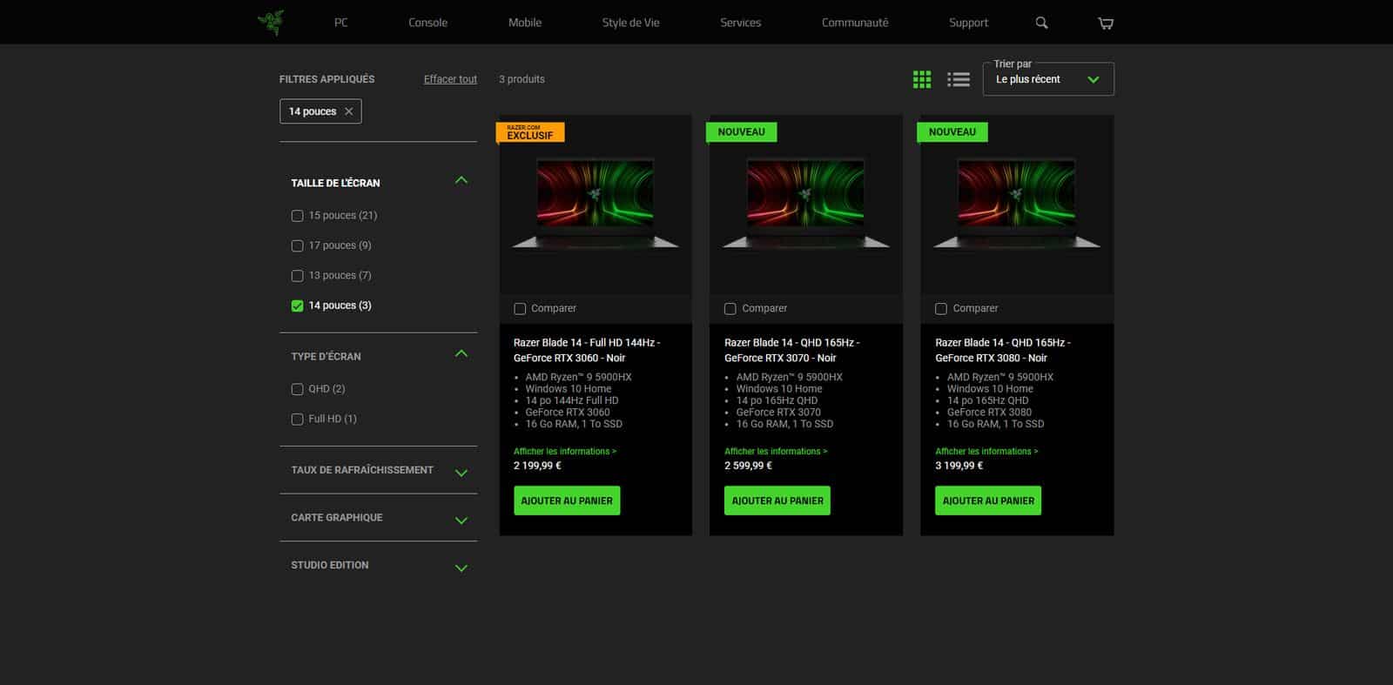Viewport: 1393px width, 685px height.
Task: Click the Razer logo in the header
Action: tap(271, 23)
